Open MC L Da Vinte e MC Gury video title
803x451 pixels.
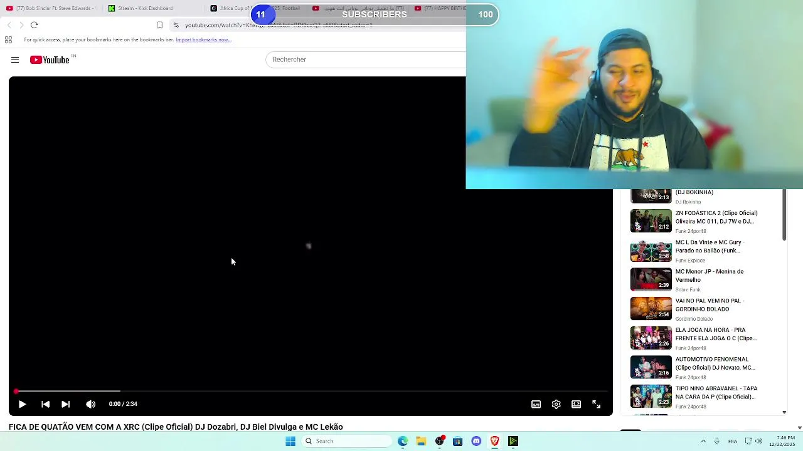tap(710, 246)
